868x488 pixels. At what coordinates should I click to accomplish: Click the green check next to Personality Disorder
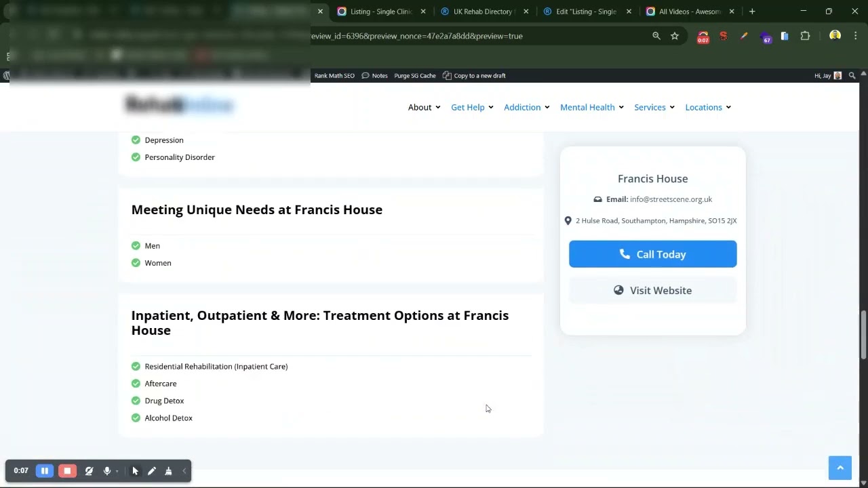pyautogui.click(x=136, y=157)
